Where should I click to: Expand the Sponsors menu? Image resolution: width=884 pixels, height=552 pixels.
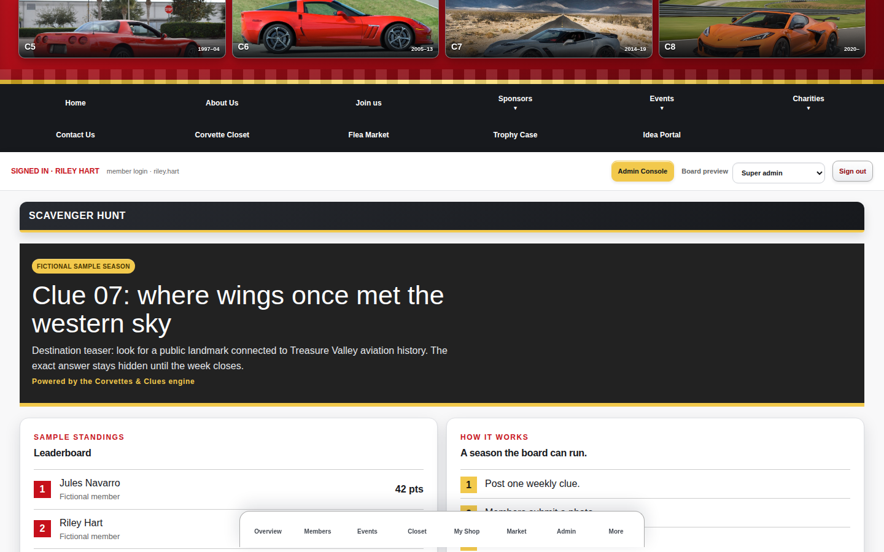click(515, 102)
